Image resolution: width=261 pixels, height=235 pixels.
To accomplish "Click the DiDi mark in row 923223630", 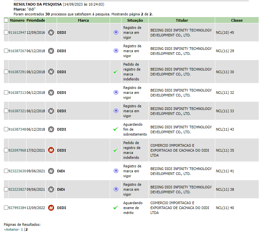I will pos(61,171).
